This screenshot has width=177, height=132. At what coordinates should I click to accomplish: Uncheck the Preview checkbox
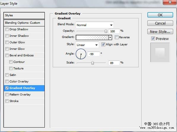(153, 39)
